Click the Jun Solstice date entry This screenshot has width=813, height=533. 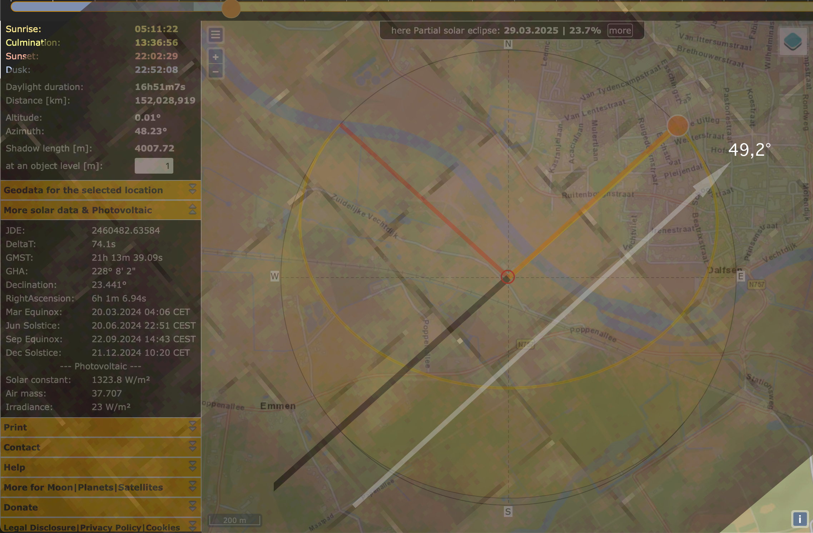tap(144, 325)
